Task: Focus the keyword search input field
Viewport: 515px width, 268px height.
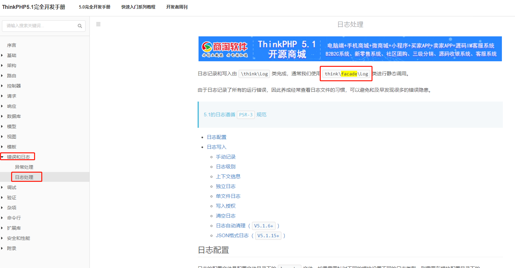Action: coord(44,26)
